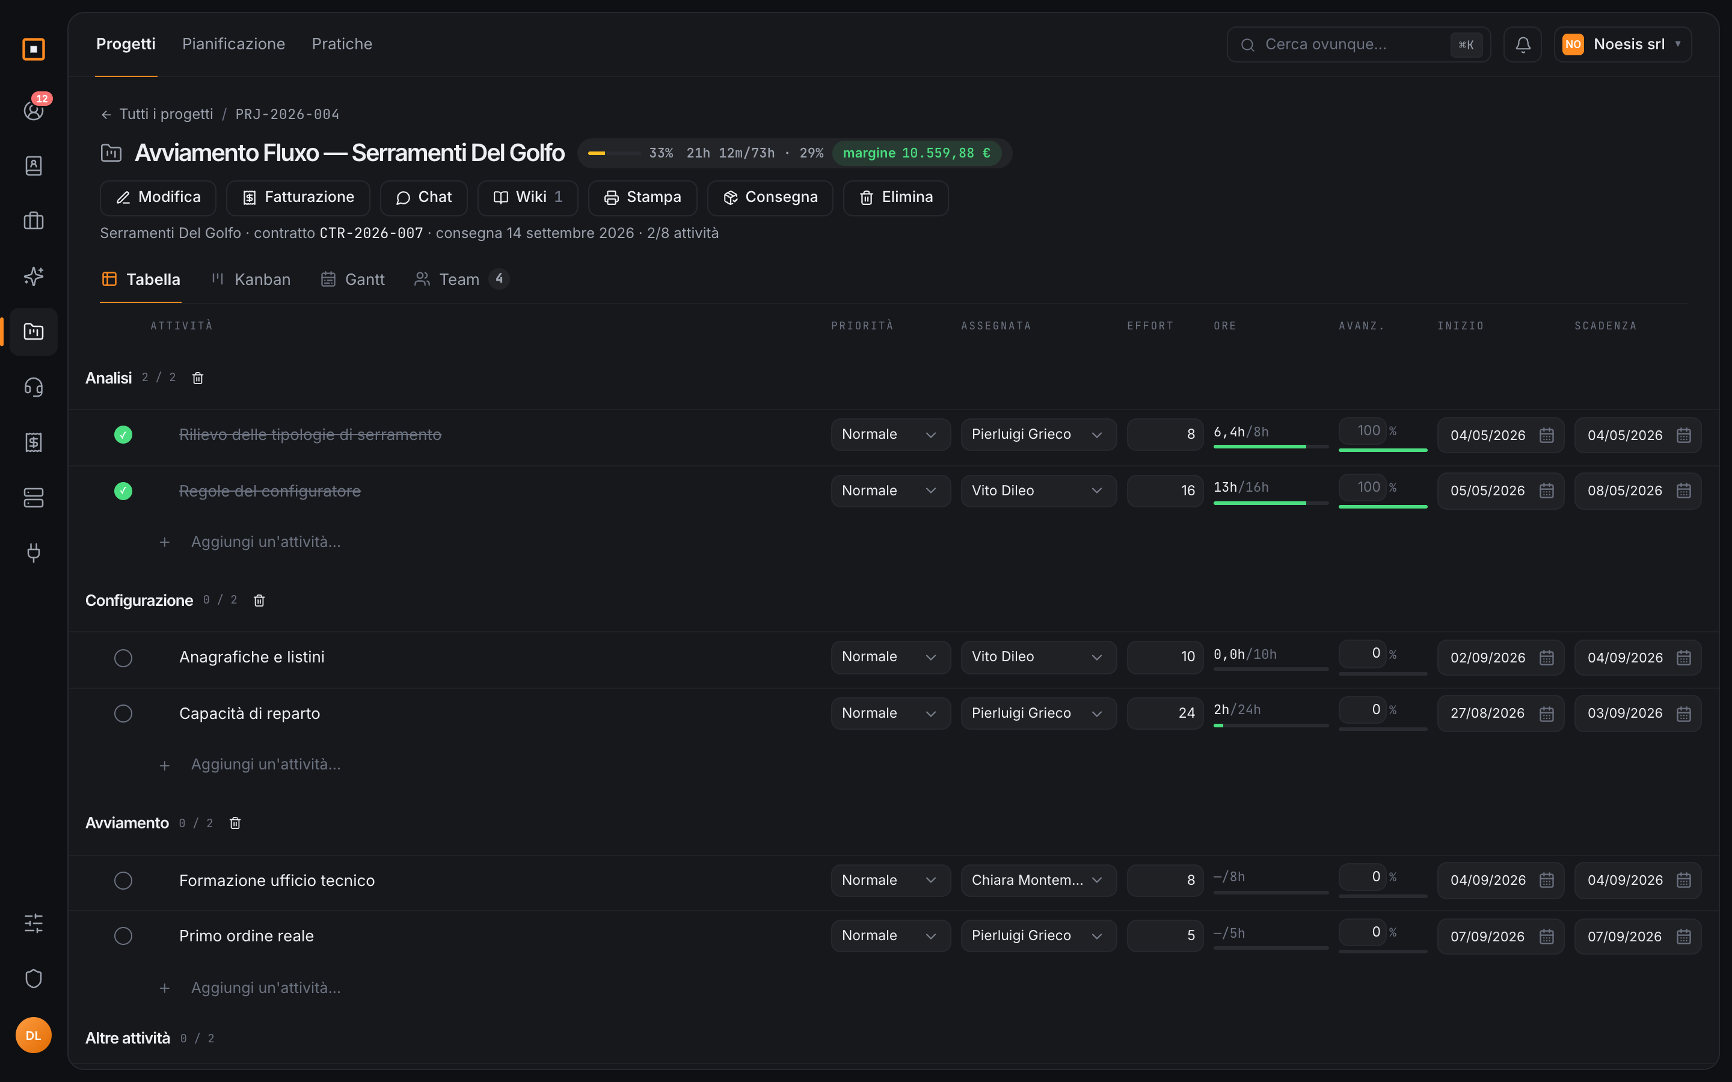Mark Anagrafiche e listini as complete

coord(123,658)
